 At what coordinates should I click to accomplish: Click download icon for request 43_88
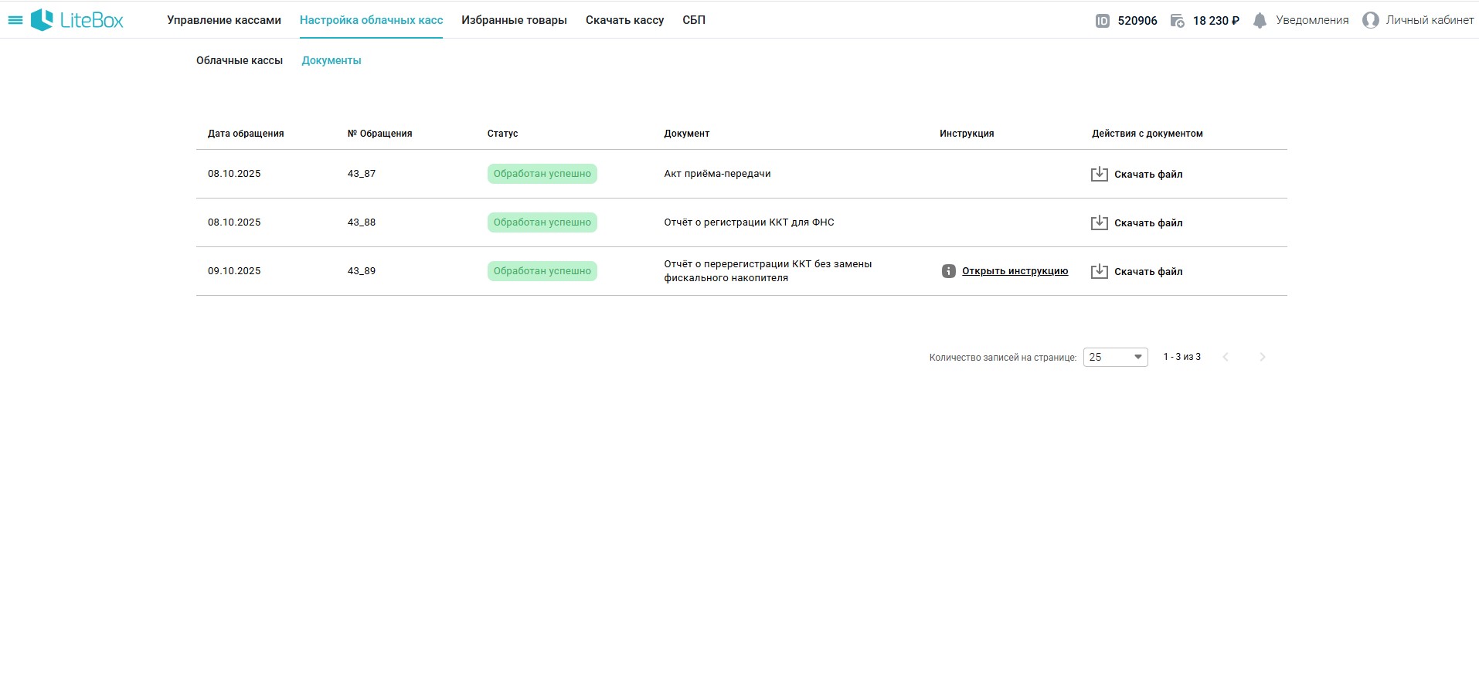point(1099,222)
